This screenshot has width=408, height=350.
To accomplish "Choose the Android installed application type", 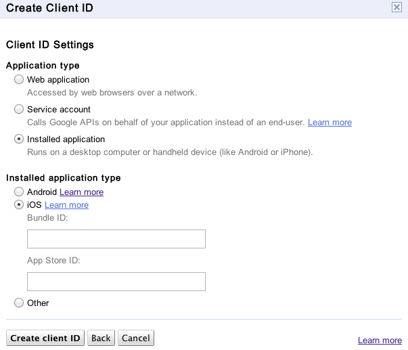I will 19,192.
